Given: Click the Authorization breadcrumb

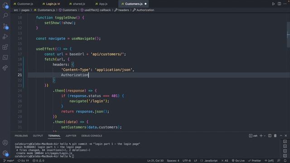Looking at the screenshot, I should 143,10.
